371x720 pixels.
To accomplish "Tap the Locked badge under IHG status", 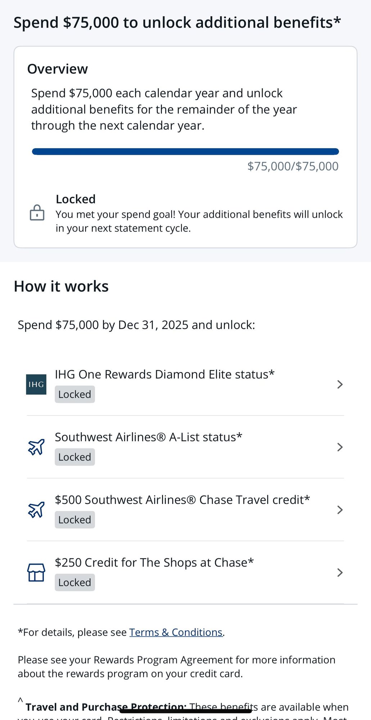I will pos(75,395).
